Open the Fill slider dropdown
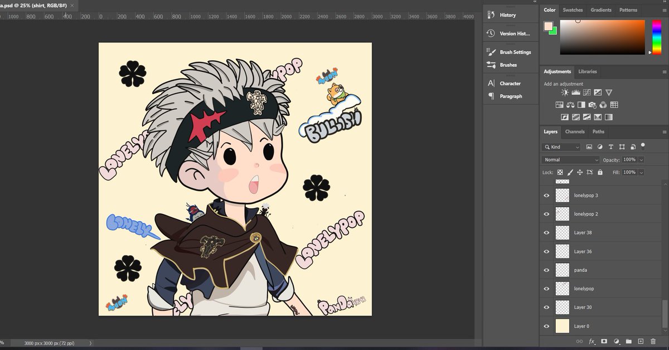669x350 pixels. pos(641,172)
